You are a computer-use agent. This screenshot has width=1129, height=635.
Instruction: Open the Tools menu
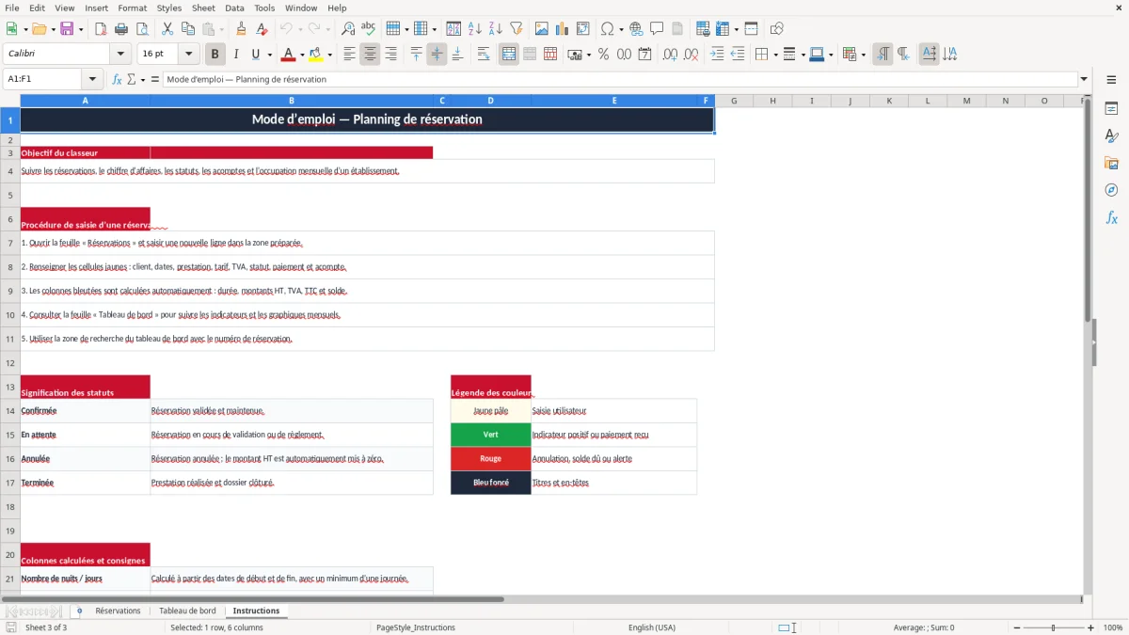264,8
